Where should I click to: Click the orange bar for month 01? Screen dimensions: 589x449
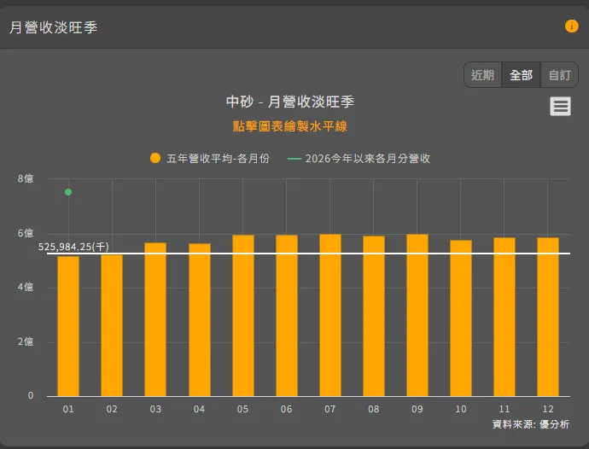coord(68,326)
